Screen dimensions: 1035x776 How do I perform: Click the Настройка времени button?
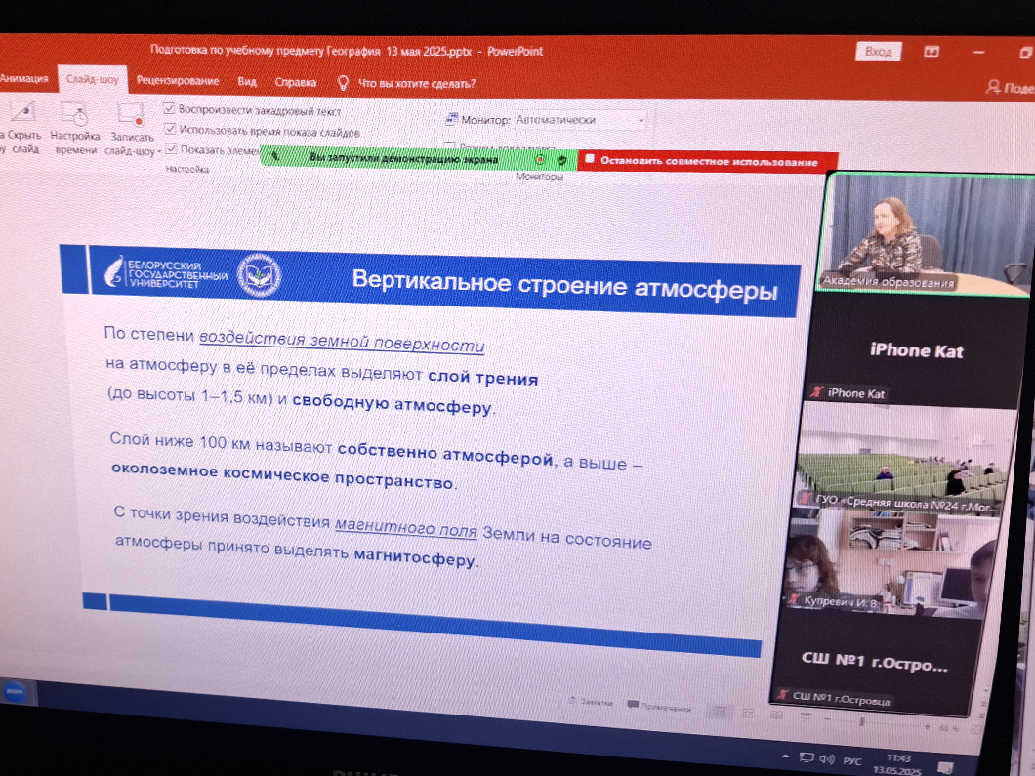(75, 128)
